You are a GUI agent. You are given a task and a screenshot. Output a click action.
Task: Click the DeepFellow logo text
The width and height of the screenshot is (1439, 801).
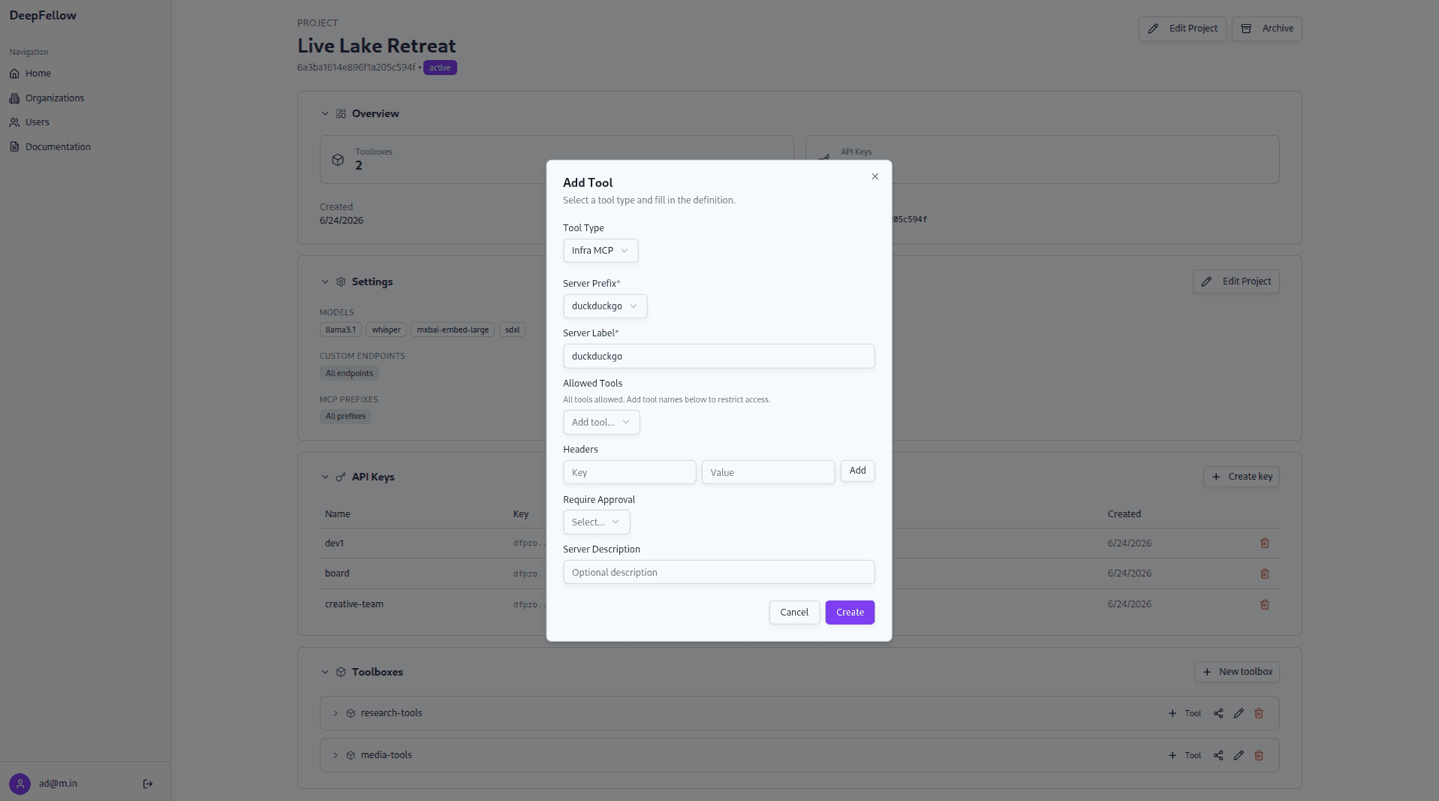(x=43, y=16)
